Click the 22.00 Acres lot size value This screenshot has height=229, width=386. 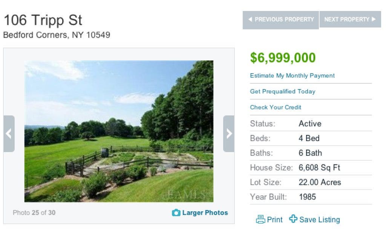click(x=320, y=182)
